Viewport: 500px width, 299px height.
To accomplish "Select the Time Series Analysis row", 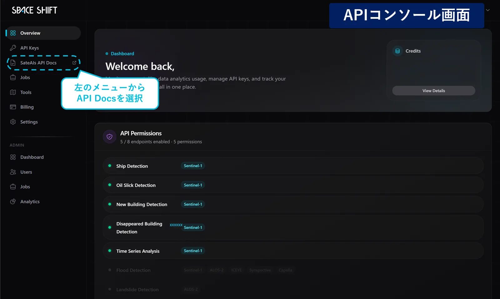I will (293, 251).
